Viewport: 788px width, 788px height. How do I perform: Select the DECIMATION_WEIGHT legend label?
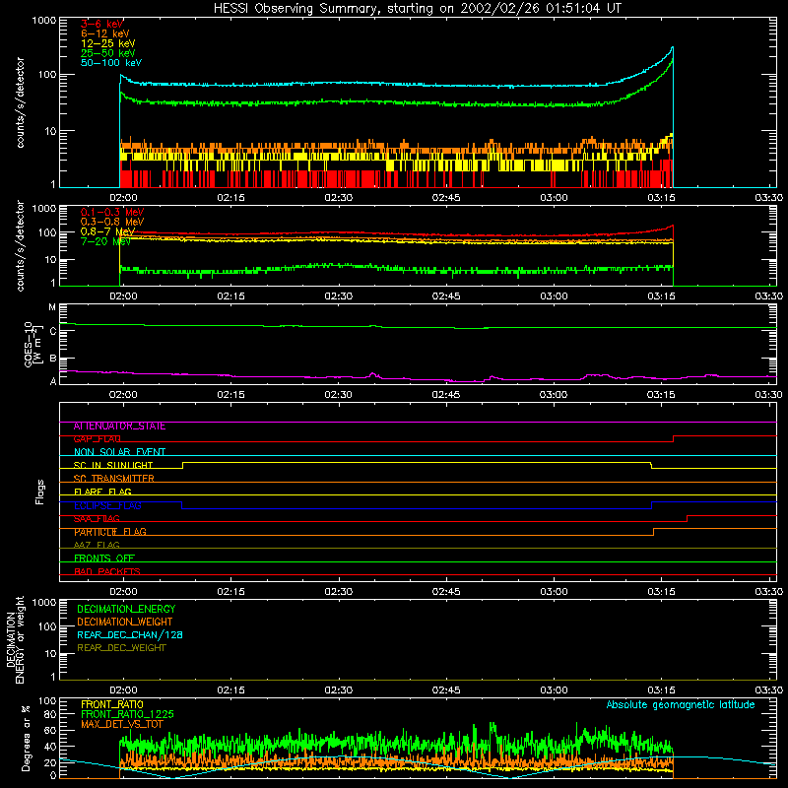click(x=125, y=623)
